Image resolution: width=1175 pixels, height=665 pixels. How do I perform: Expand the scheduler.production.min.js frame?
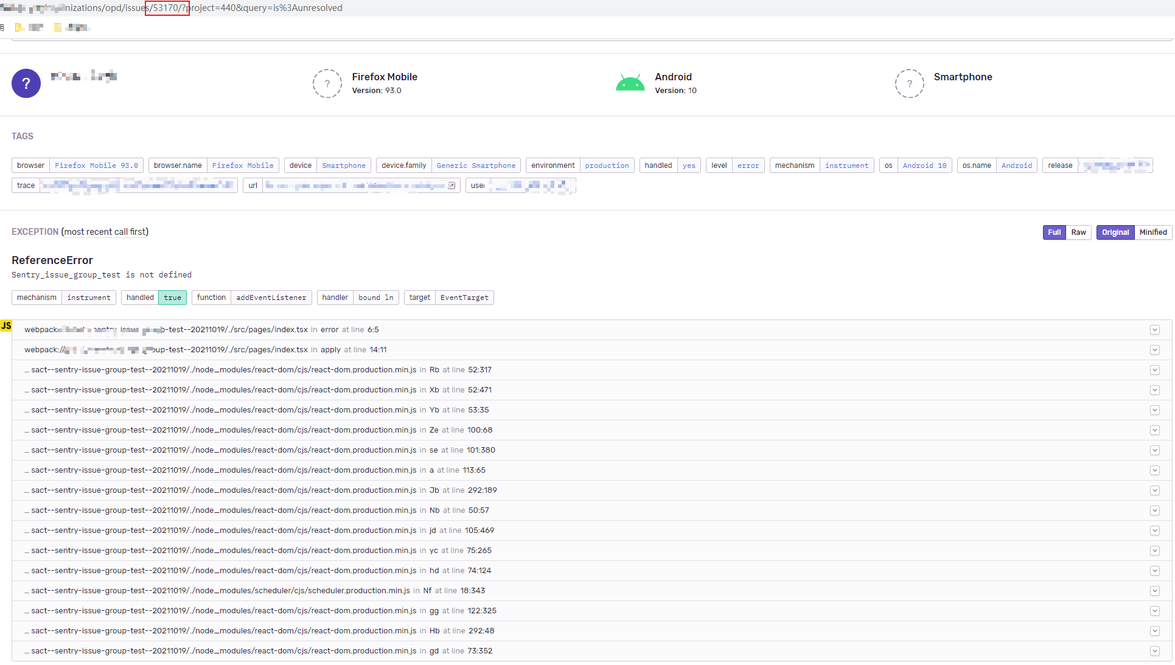tap(1154, 591)
